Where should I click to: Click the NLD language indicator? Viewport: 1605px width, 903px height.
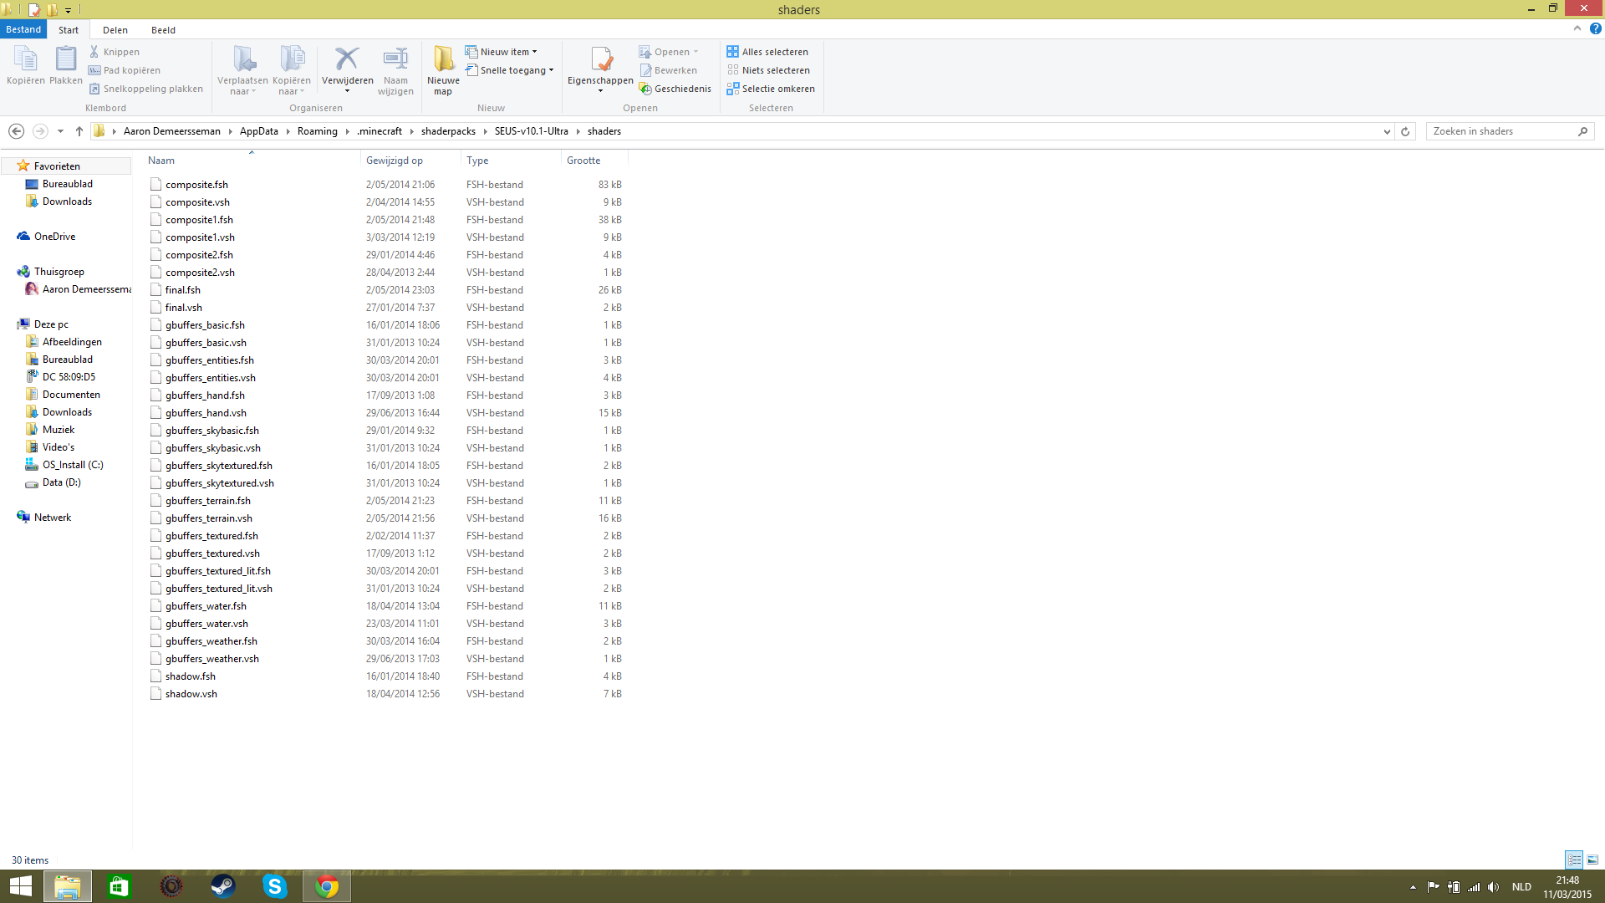1521,887
